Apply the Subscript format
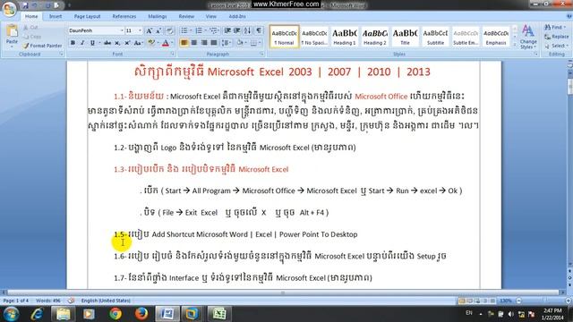573x322 pixels. (117, 43)
